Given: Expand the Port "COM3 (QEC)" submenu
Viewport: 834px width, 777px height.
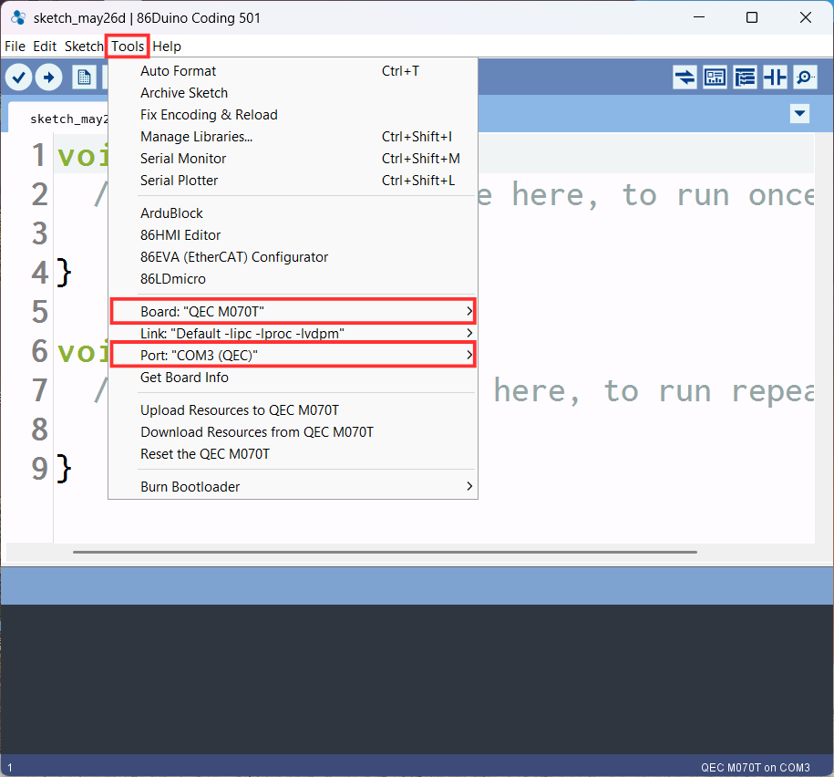Looking at the screenshot, I should tap(293, 355).
